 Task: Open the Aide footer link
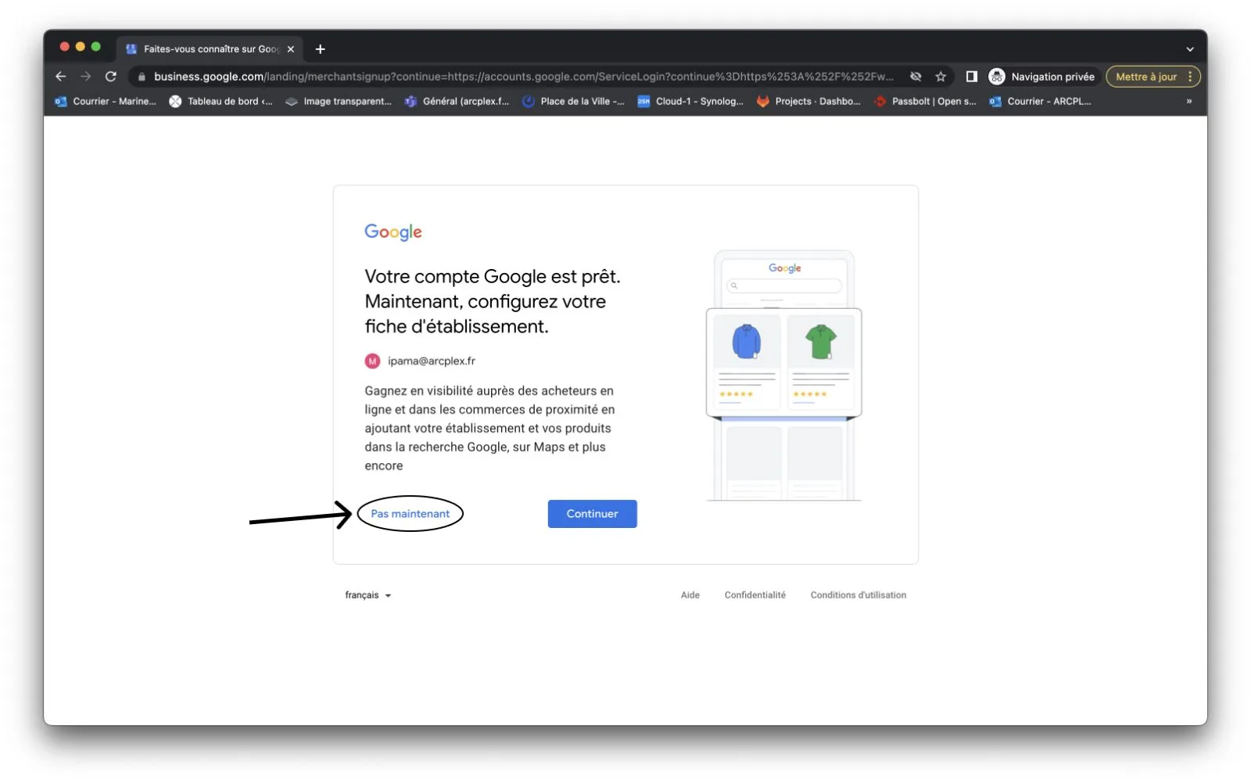690,595
